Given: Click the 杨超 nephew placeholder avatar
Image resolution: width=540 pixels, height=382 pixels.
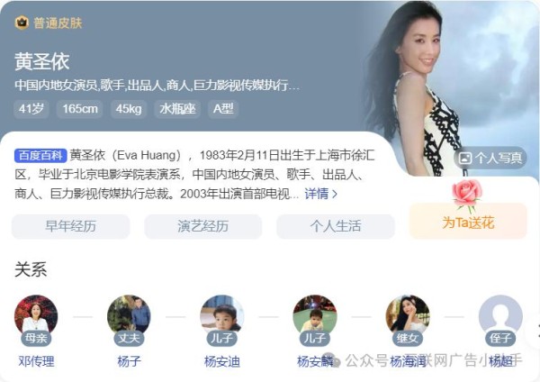Looking at the screenshot, I should [x=500, y=316].
